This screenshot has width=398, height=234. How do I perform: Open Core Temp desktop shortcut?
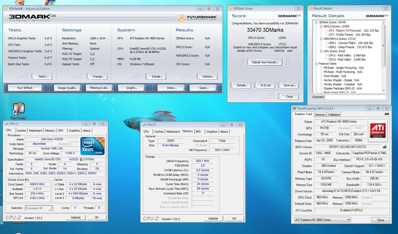point(19,111)
